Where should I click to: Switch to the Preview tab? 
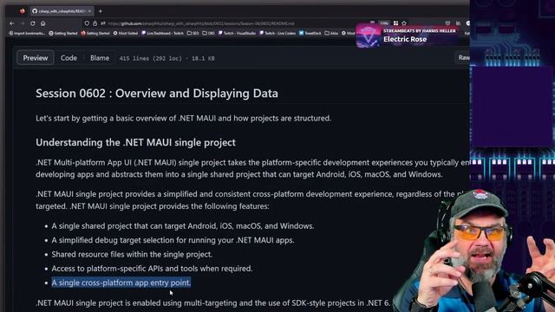[x=36, y=58]
